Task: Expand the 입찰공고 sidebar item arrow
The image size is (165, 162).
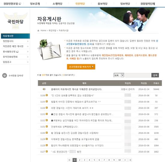Action: 28,62
